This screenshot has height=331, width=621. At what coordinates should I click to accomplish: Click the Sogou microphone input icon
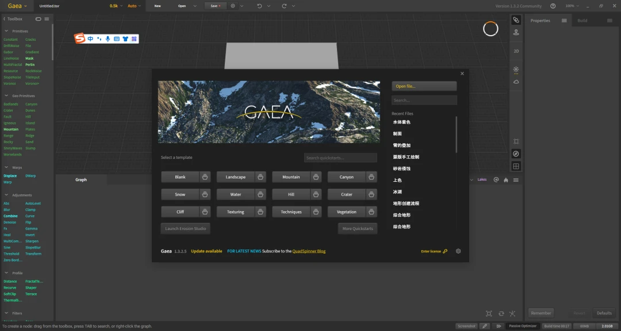(x=108, y=38)
